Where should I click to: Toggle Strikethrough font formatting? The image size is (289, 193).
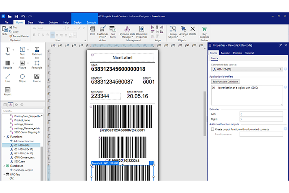click(48, 35)
